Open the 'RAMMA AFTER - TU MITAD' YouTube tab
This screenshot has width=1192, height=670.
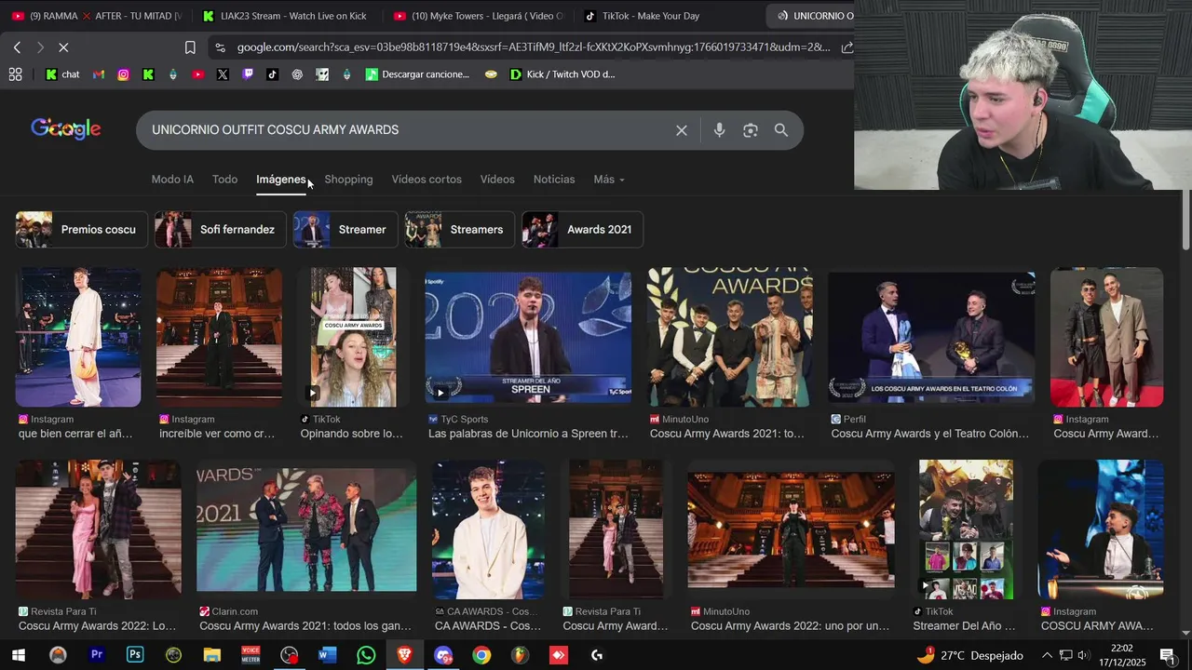[95, 16]
